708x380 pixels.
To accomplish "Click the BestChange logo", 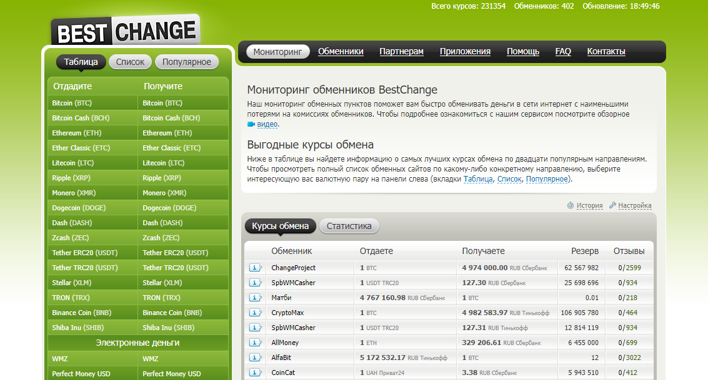I will [126, 30].
